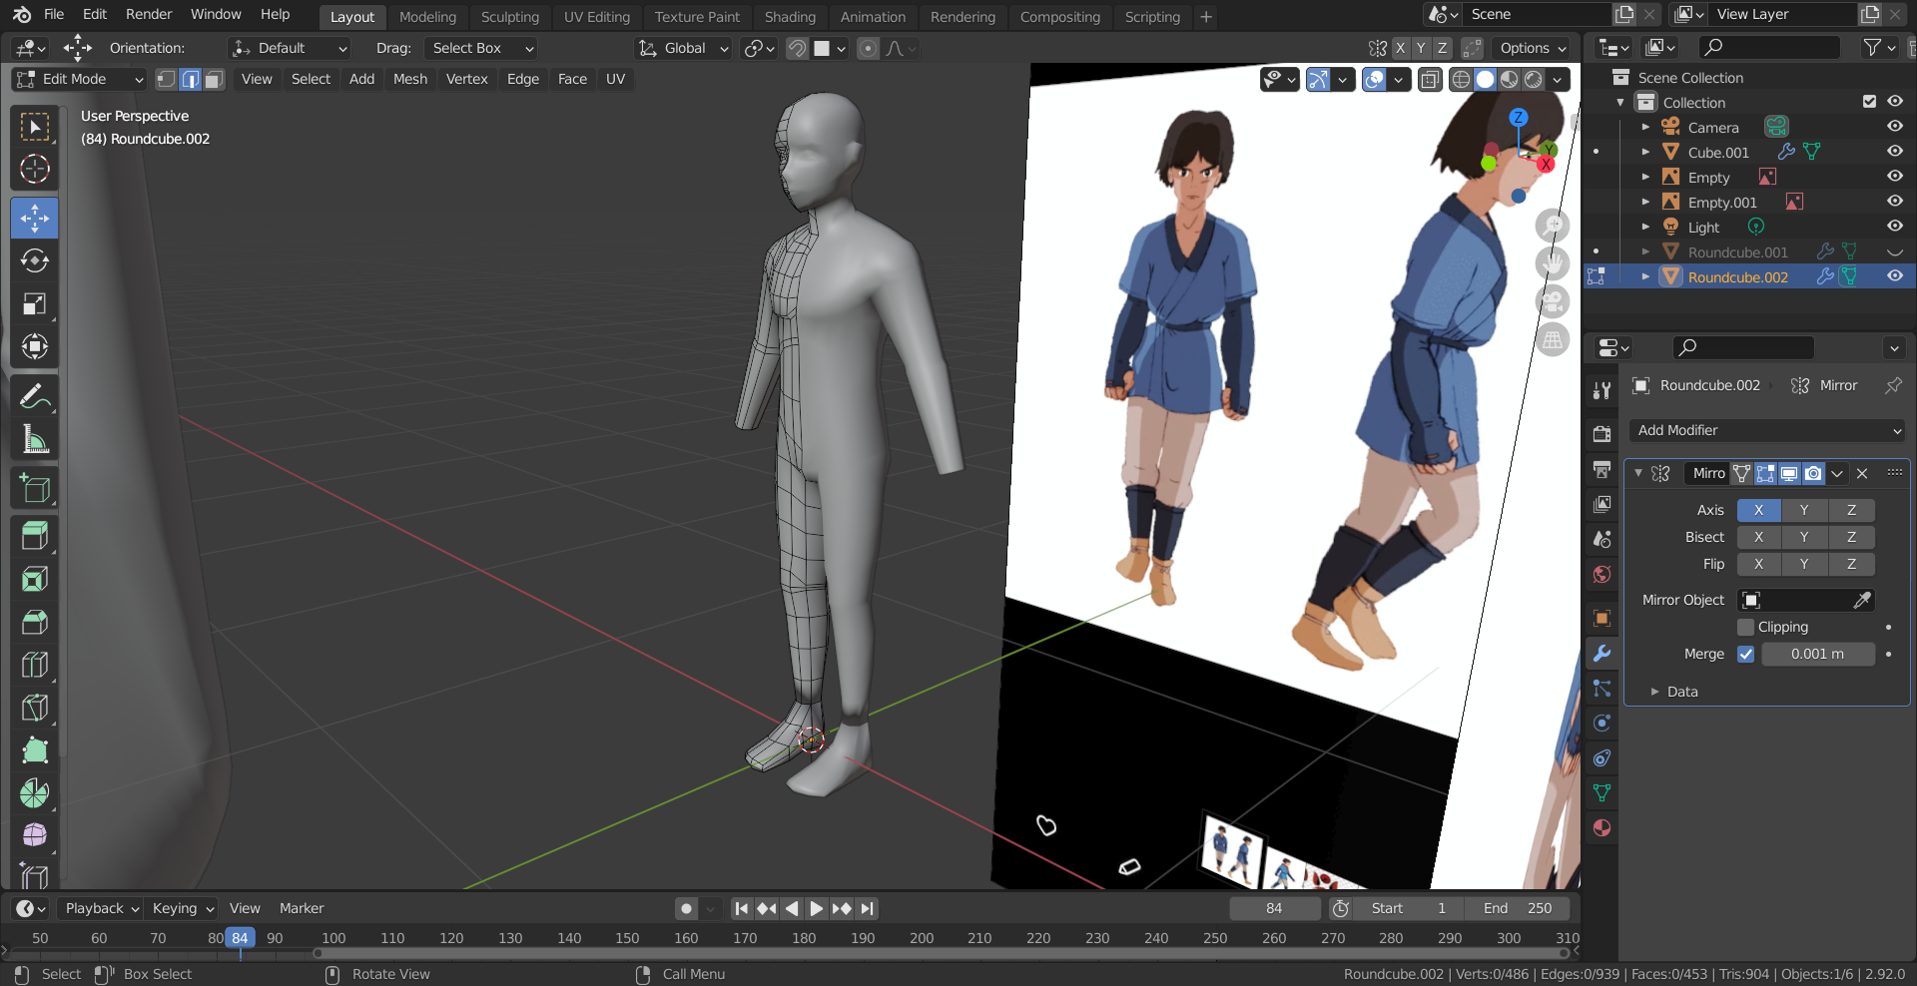Open the Vertex menu
1917x986 pixels.
(x=466, y=79)
